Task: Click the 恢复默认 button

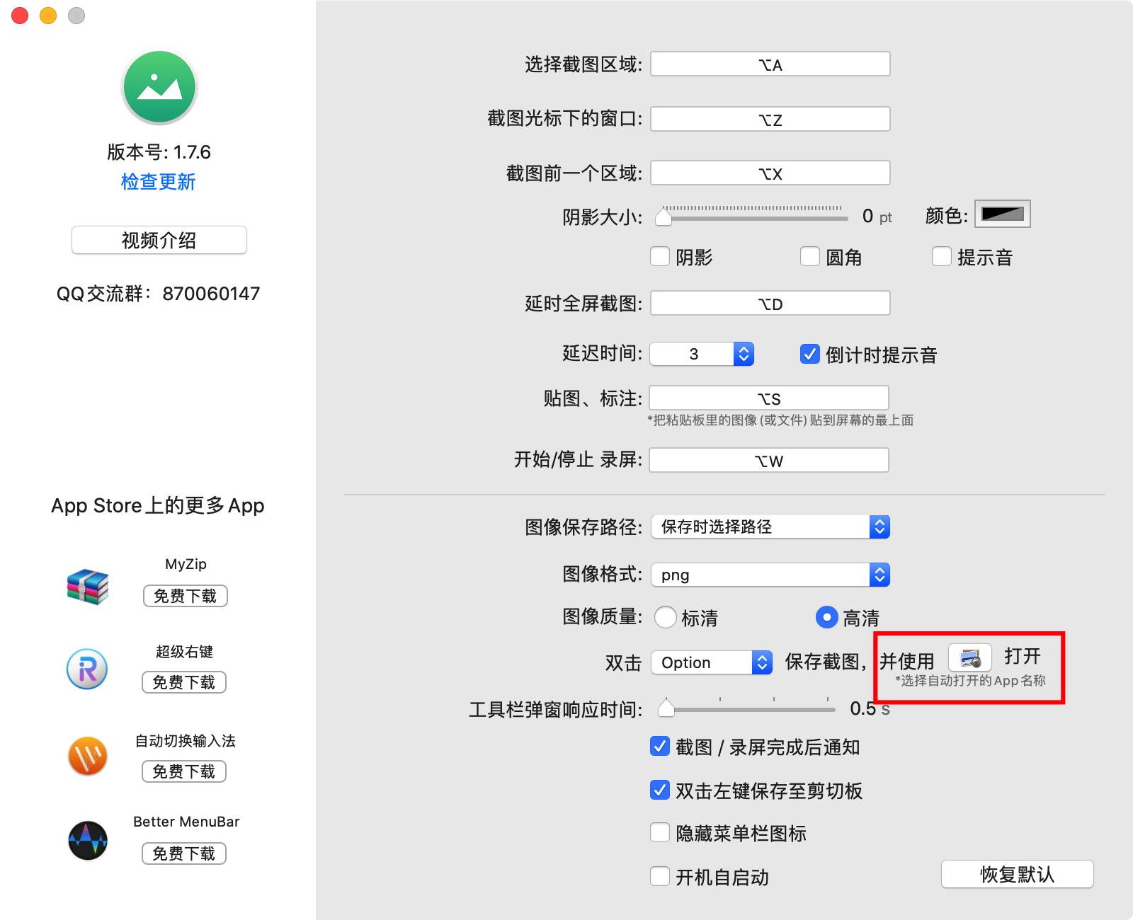Action: pos(1016,875)
